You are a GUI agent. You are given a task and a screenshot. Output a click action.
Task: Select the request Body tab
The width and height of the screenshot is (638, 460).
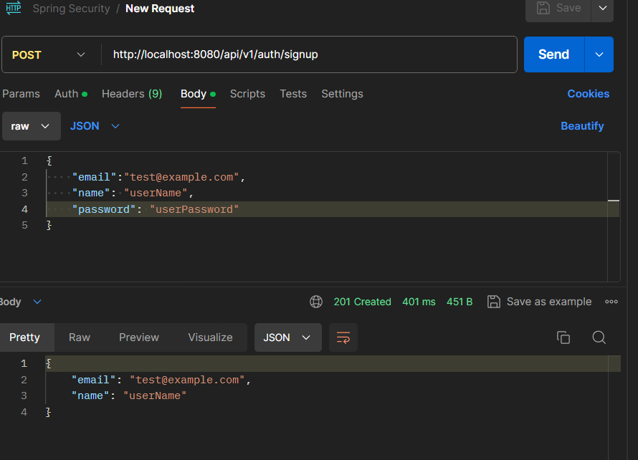tap(198, 94)
